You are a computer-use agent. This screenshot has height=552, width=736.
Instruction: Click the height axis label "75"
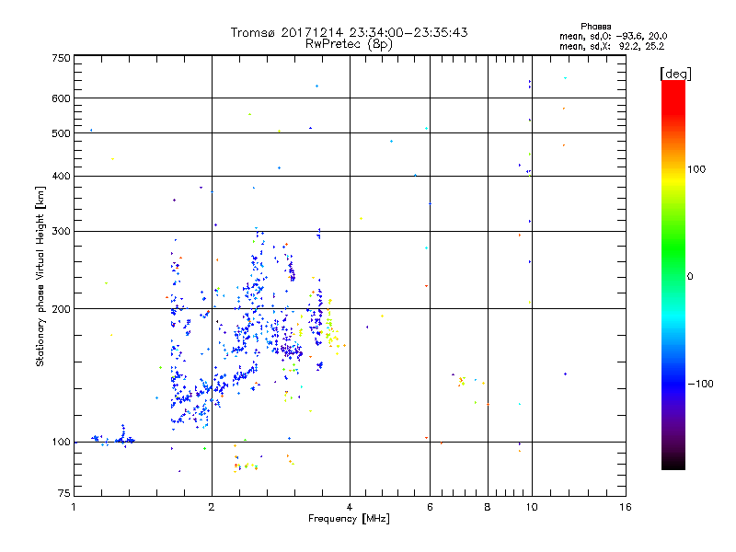(x=64, y=493)
